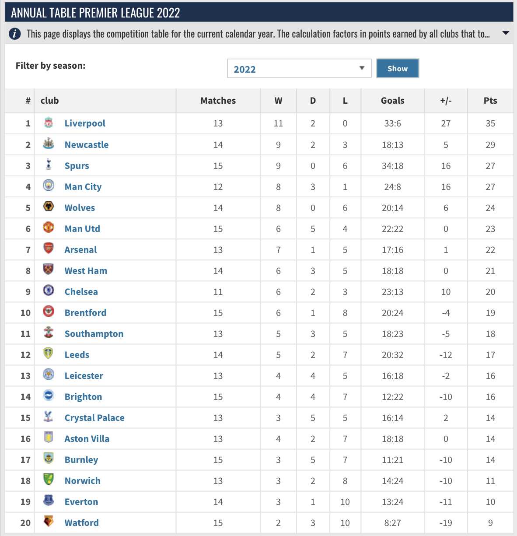The width and height of the screenshot is (517, 536).
Task: Click the Pts column header
Action: (x=490, y=101)
